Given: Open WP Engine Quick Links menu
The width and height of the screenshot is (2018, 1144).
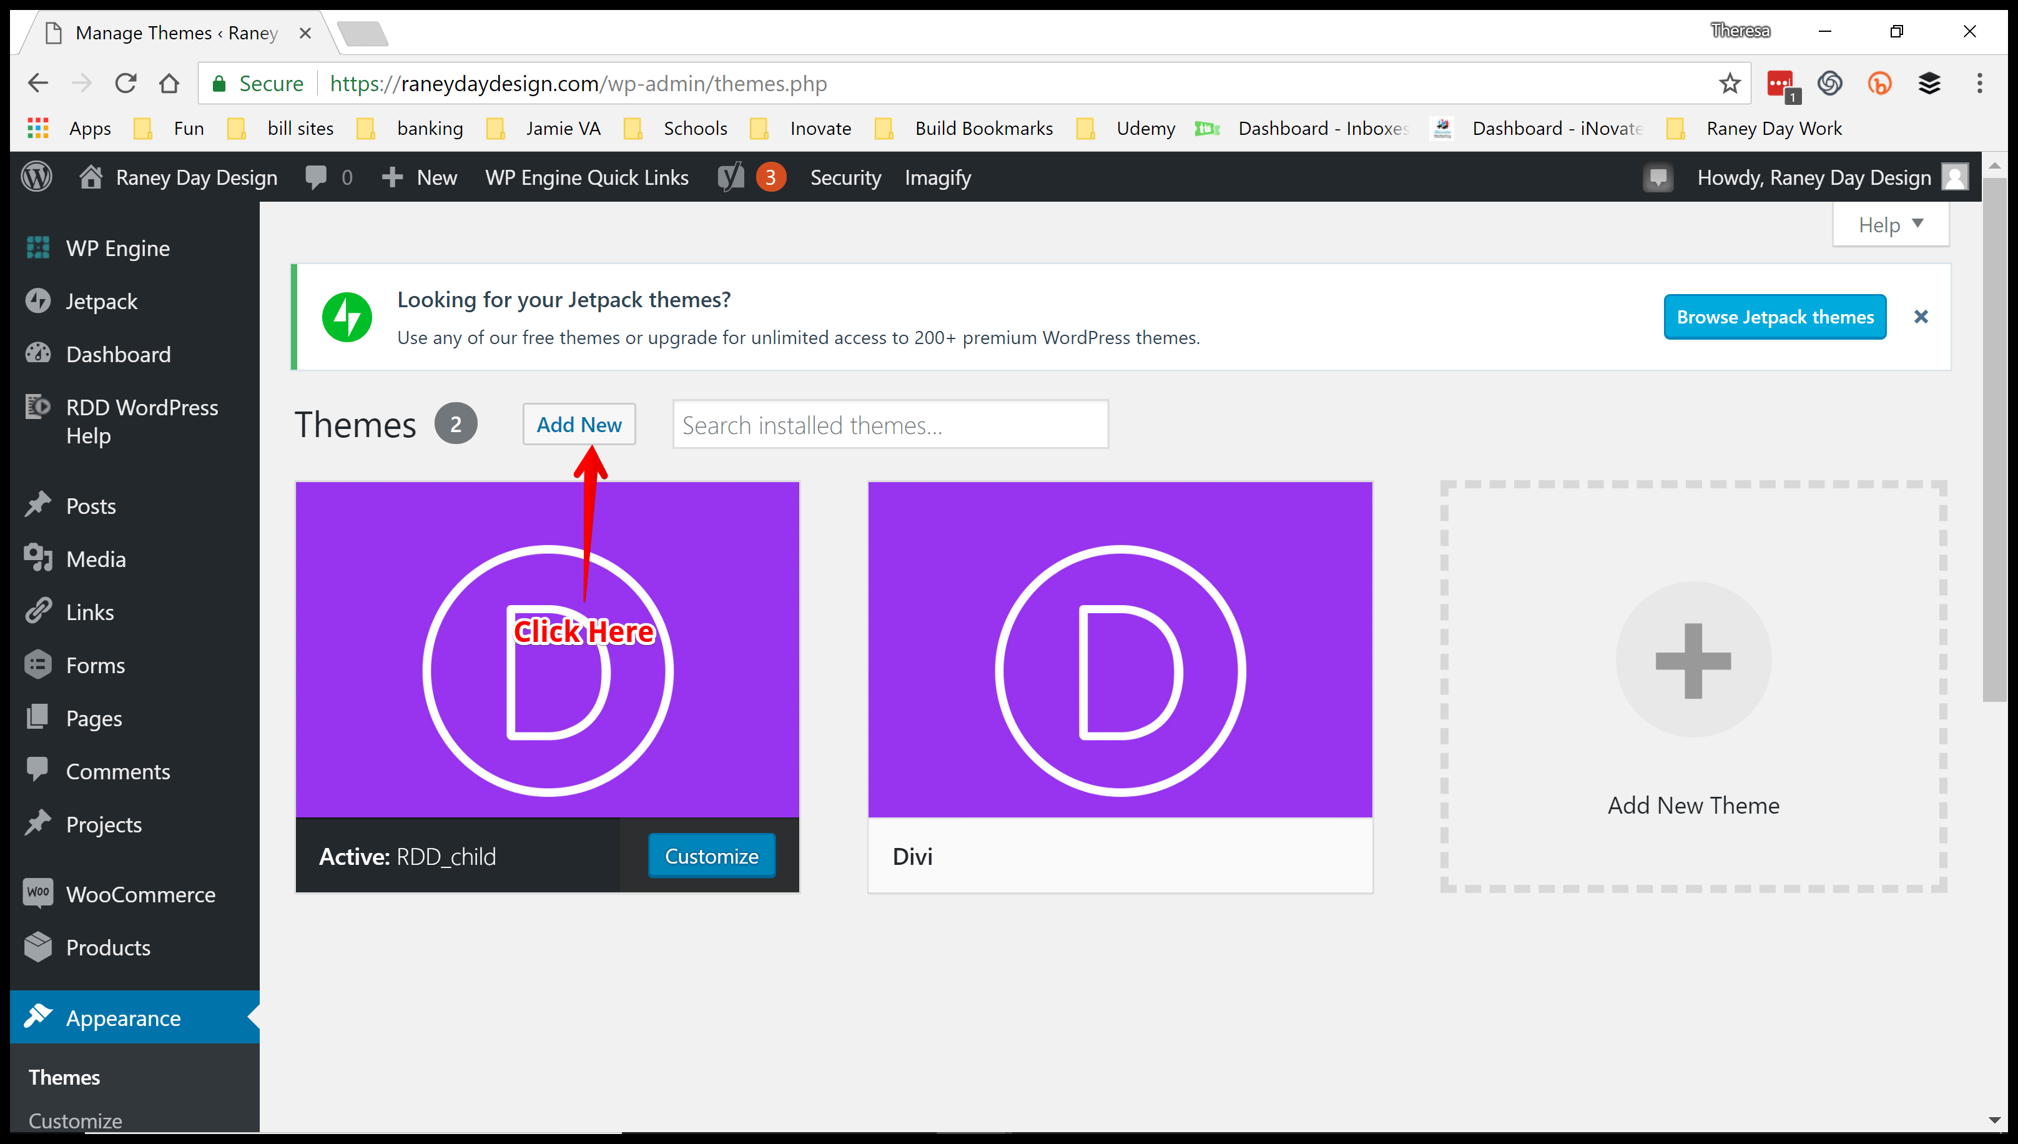Looking at the screenshot, I should (x=587, y=177).
